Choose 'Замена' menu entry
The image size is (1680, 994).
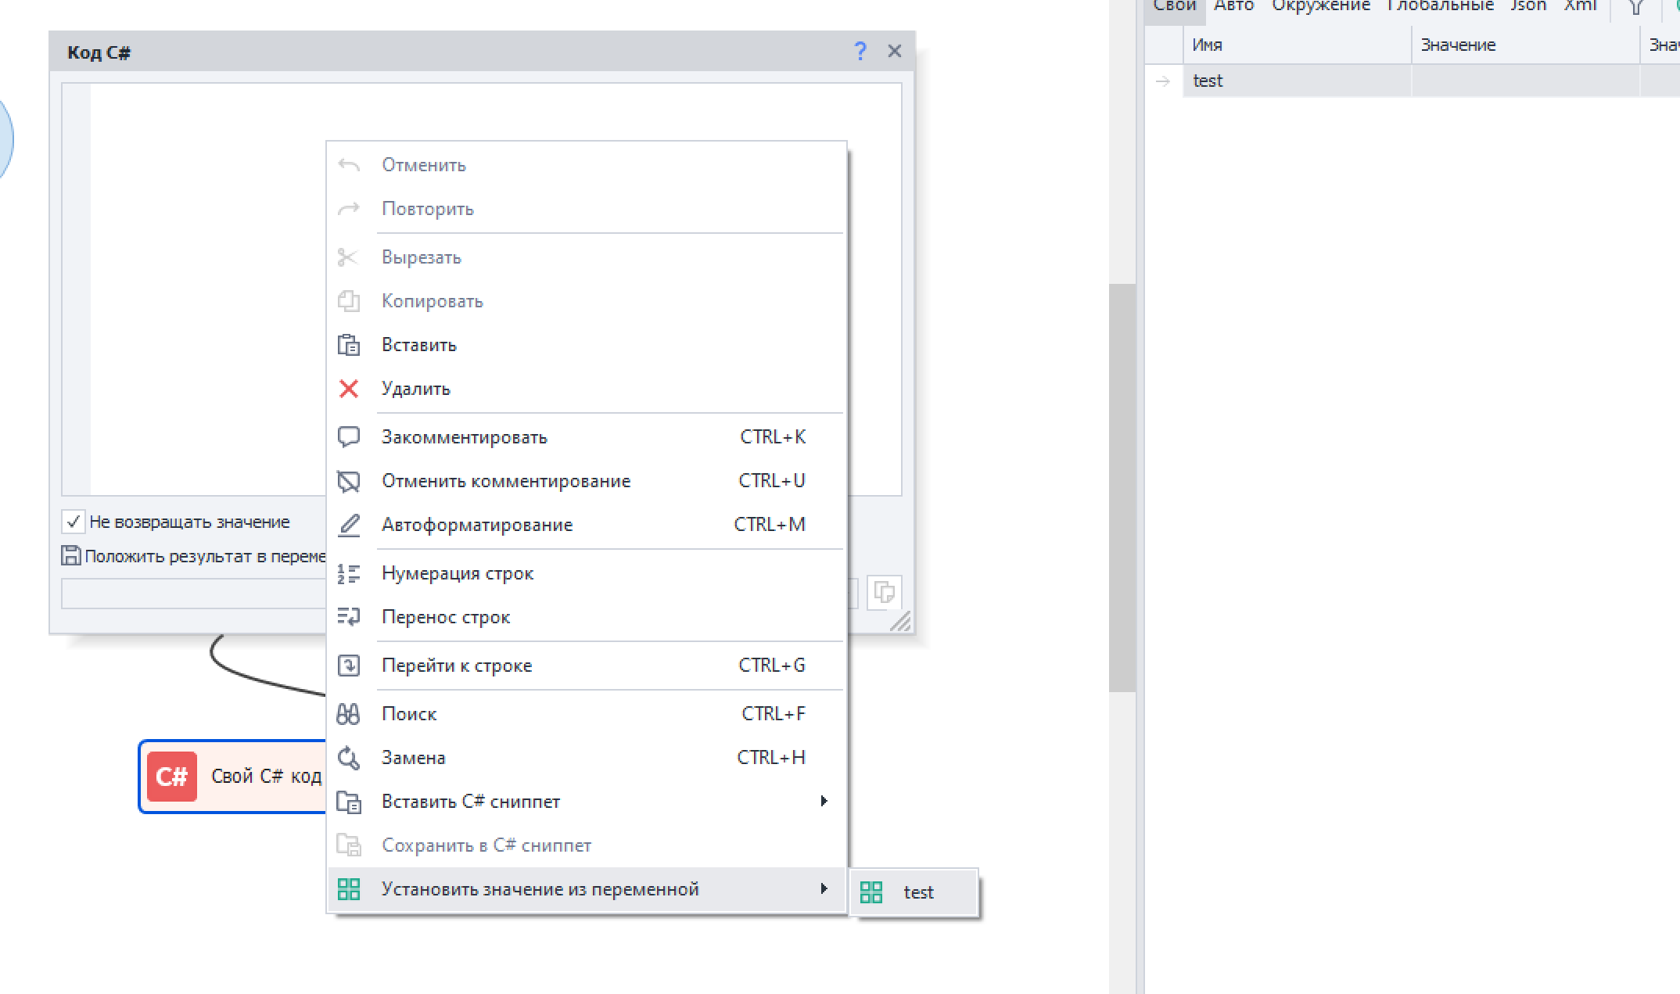pyautogui.click(x=414, y=758)
